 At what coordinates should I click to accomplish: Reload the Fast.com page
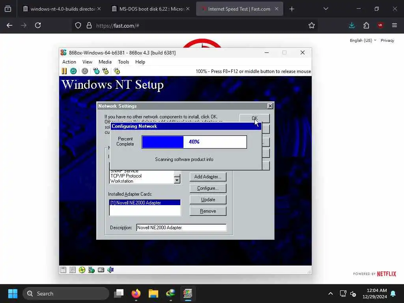(38, 25)
